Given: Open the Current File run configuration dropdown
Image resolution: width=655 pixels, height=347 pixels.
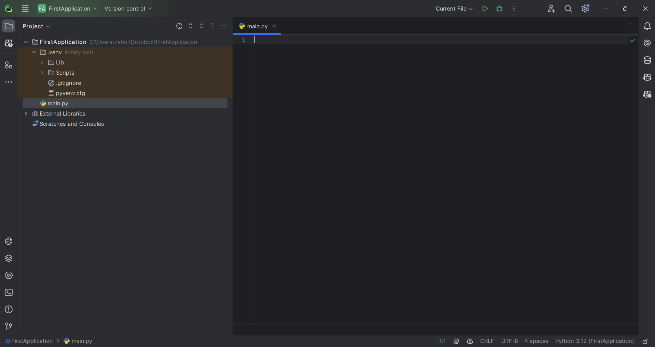Looking at the screenshot, I should click(x=454, y=9).
